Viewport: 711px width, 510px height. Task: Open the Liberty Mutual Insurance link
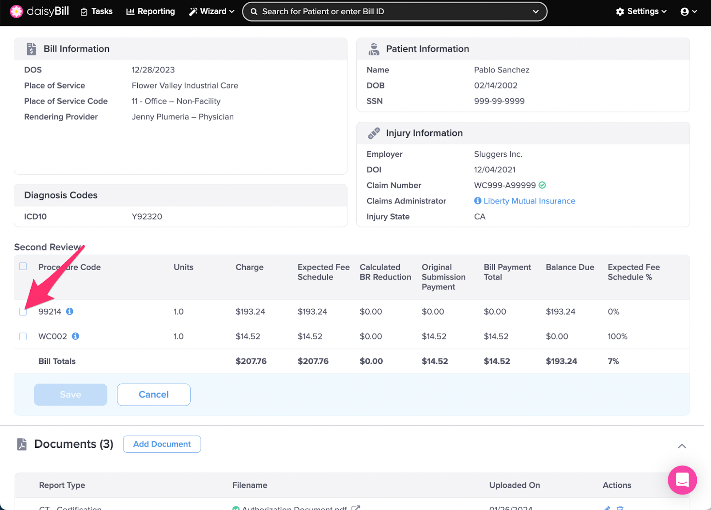tap(529, 201)
